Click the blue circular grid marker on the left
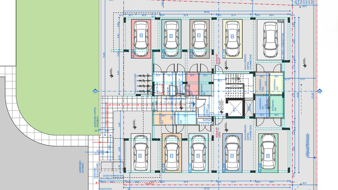338x190 pixels. point(95,91)
